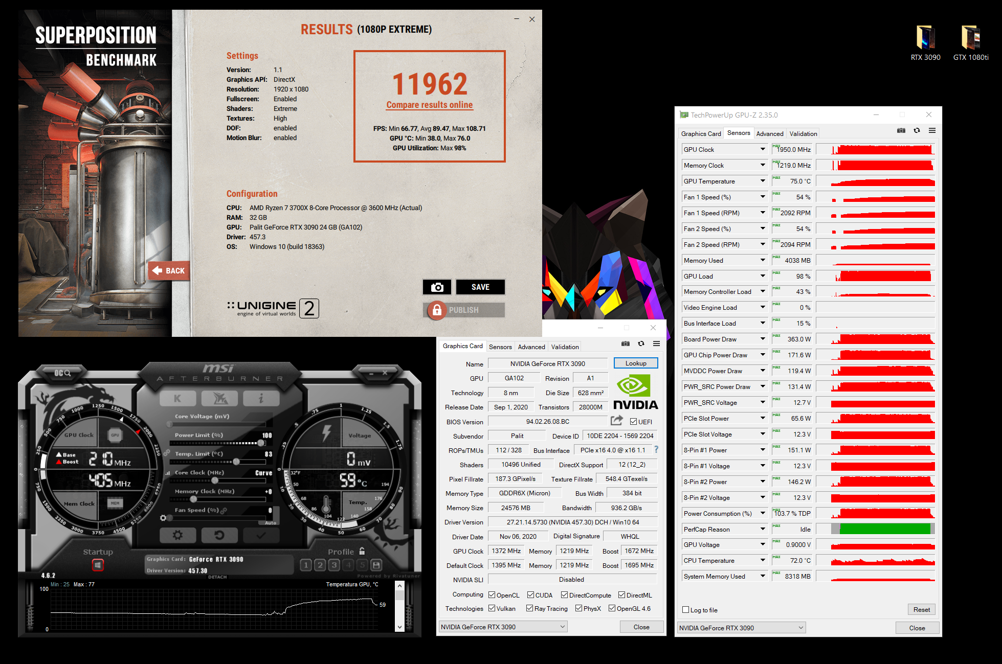This screenshot has height=664, width=1002.
Task: Open Validation tab in Graphics Card window
Action: (x=565, y=347)
